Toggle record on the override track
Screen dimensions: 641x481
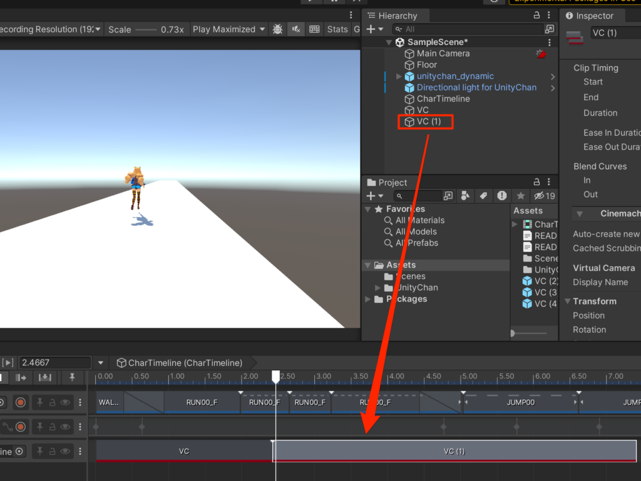click(21, 427)
